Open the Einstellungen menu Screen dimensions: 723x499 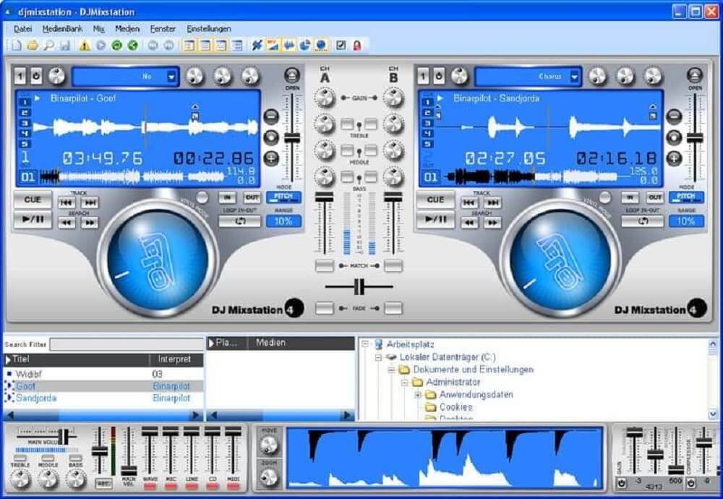point(209,29)
